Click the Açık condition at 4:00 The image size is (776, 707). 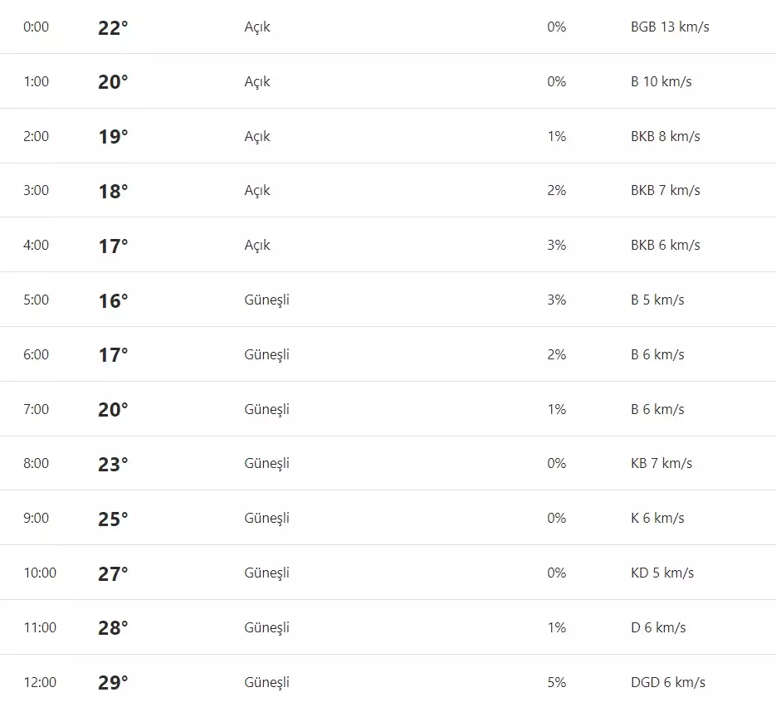pyautogui.click(x=257, y=245)
